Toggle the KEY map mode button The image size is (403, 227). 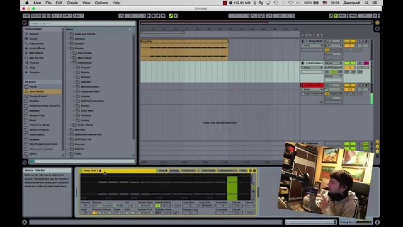342,16
